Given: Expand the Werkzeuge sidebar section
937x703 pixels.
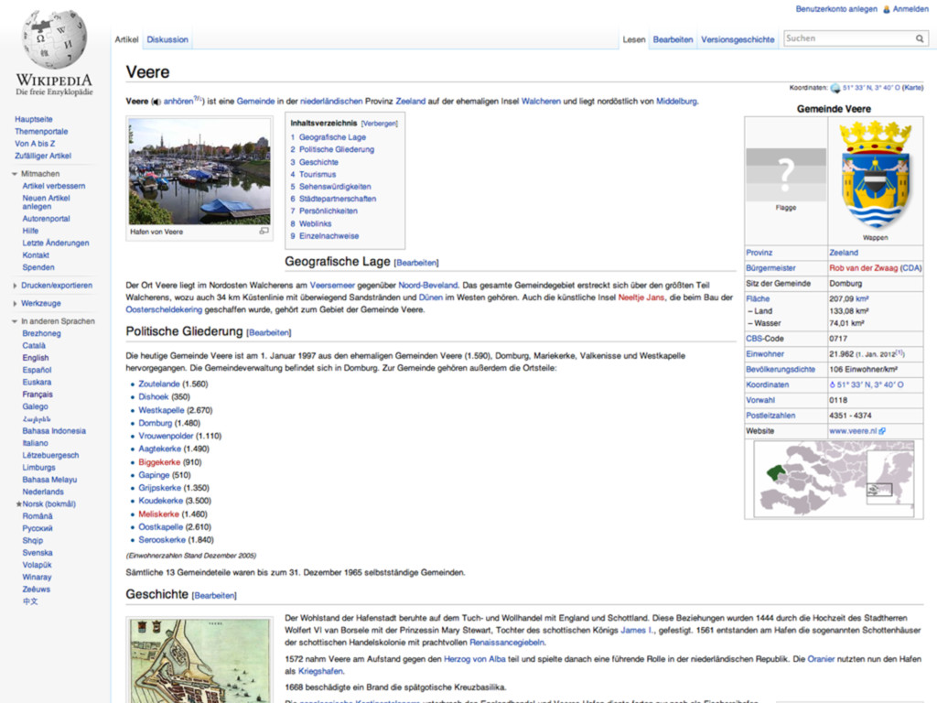Looking at the screenshot, I should pos(15,304).
